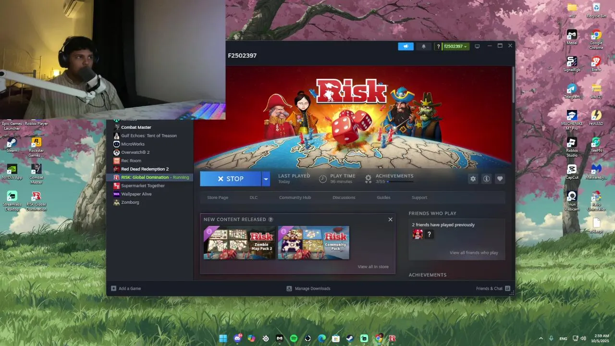Select the Telegram desktop icon
This screenshot has height=346, width=615.
pyautogui.click(x=572, y=91)
